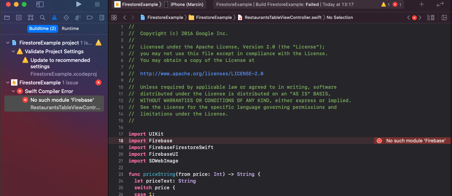This screenshot has width=452, height=196.
Task: Collapse the FirestoreExample 1 issue target group
Action: 8,83
